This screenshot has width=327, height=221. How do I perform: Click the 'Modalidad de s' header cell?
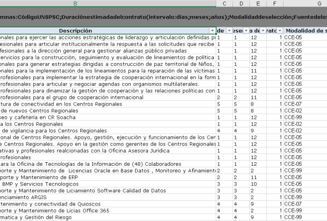click(x=305, y=30)
